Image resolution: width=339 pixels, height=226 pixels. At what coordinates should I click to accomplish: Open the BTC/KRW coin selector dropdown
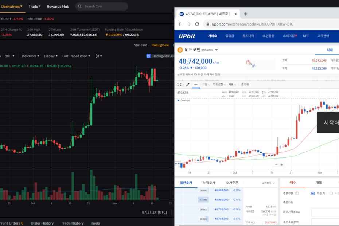pyautogui.click(x=216, y=50)
